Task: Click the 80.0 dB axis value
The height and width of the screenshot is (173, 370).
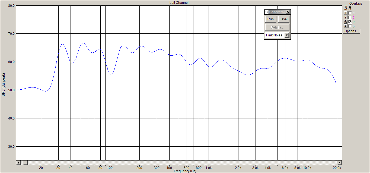Action: click(11, 5)
